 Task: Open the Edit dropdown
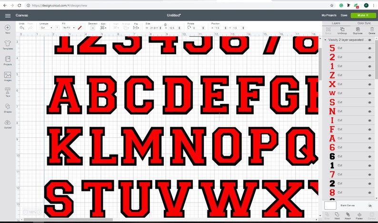pyautogui.click(x=103, y=28)
